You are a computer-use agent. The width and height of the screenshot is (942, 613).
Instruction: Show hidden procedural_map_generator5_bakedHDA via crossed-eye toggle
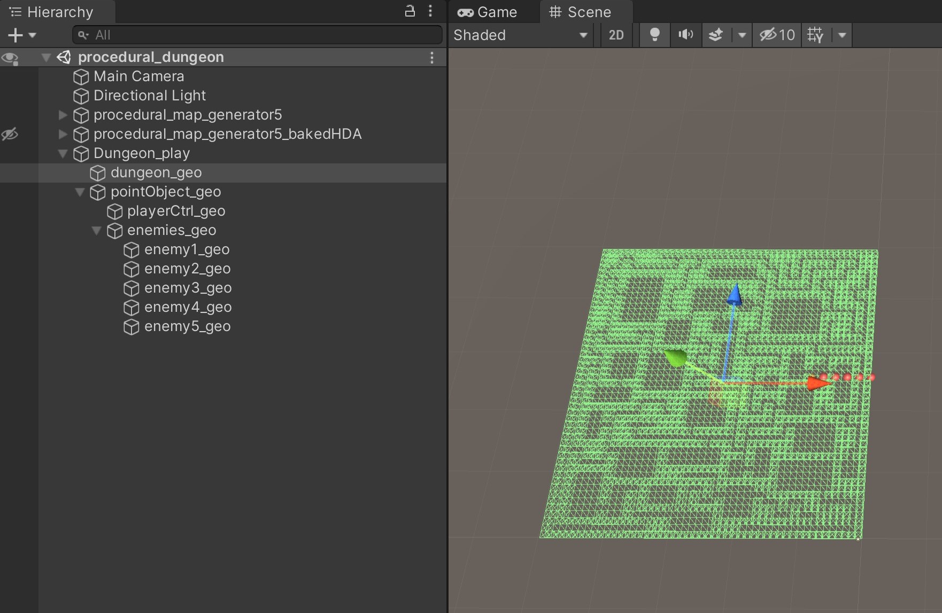pos(10,134)
